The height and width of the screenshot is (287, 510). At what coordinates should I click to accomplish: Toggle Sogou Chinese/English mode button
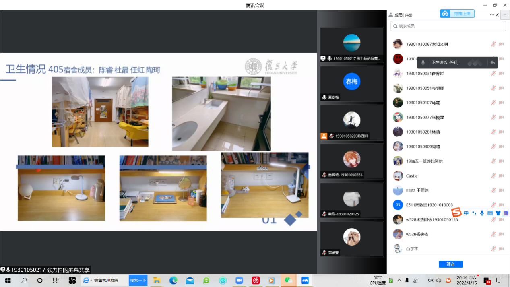[466, 213]
